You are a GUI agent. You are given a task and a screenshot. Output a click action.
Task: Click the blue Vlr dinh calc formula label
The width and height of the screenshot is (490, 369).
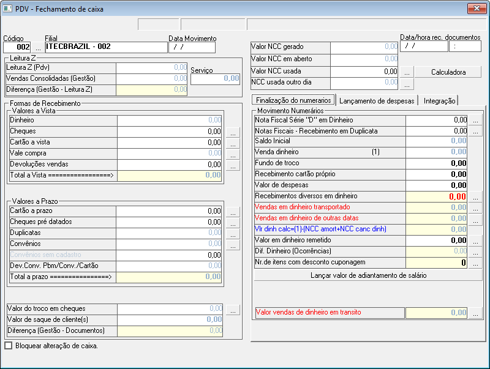click(320, 229)
